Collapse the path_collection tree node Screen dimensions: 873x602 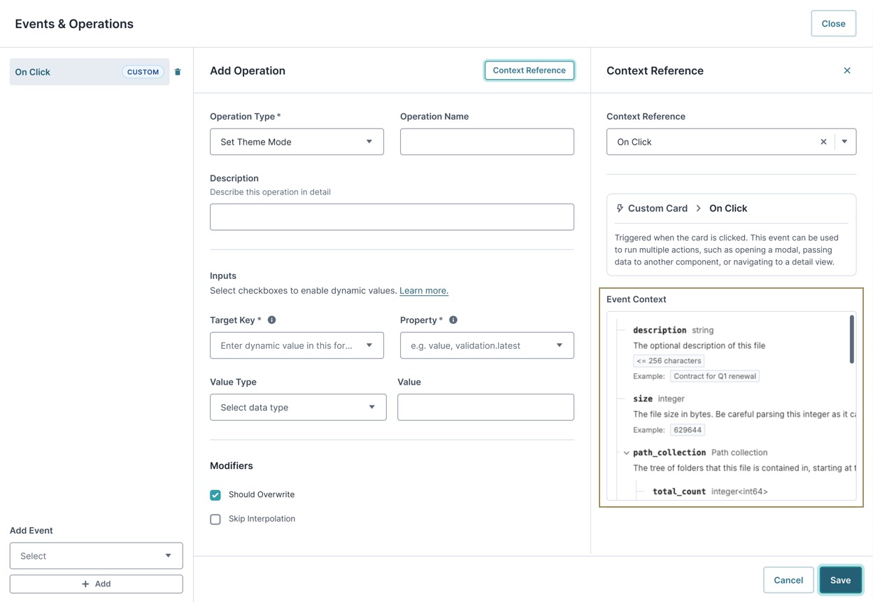627,453
